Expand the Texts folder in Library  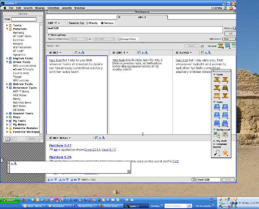(7, 25)
